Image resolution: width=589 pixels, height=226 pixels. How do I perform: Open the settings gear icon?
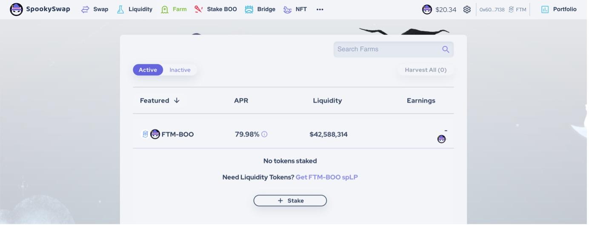pyautogui.click(x=467, y=9)
